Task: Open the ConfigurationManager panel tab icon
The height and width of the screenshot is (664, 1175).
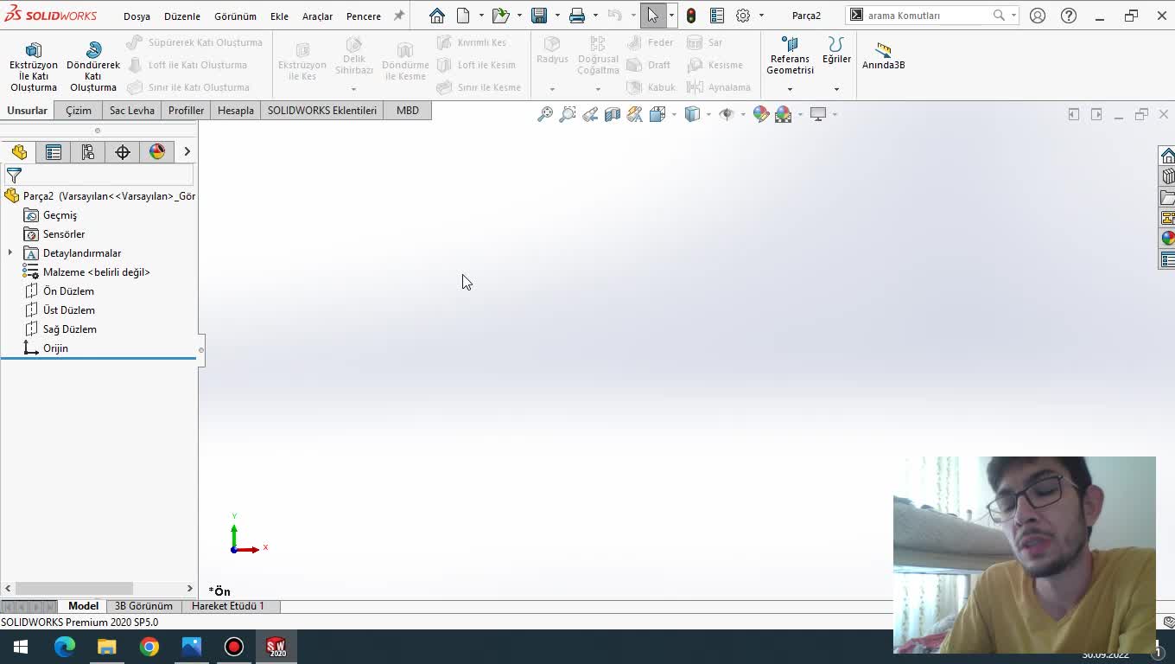Action: pyautogui.click(x=88, y=152)
